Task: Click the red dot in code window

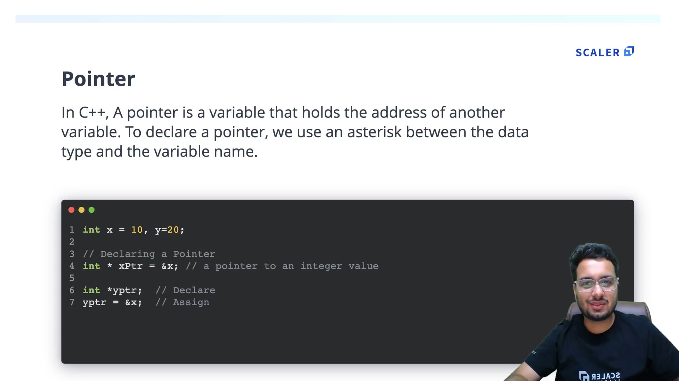Action: (71, 210)
